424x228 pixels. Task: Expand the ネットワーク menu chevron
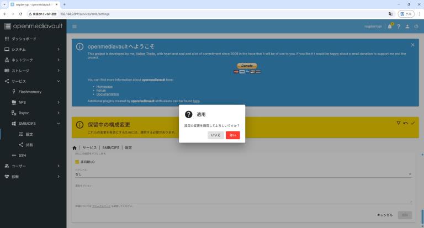pos(59,60)
